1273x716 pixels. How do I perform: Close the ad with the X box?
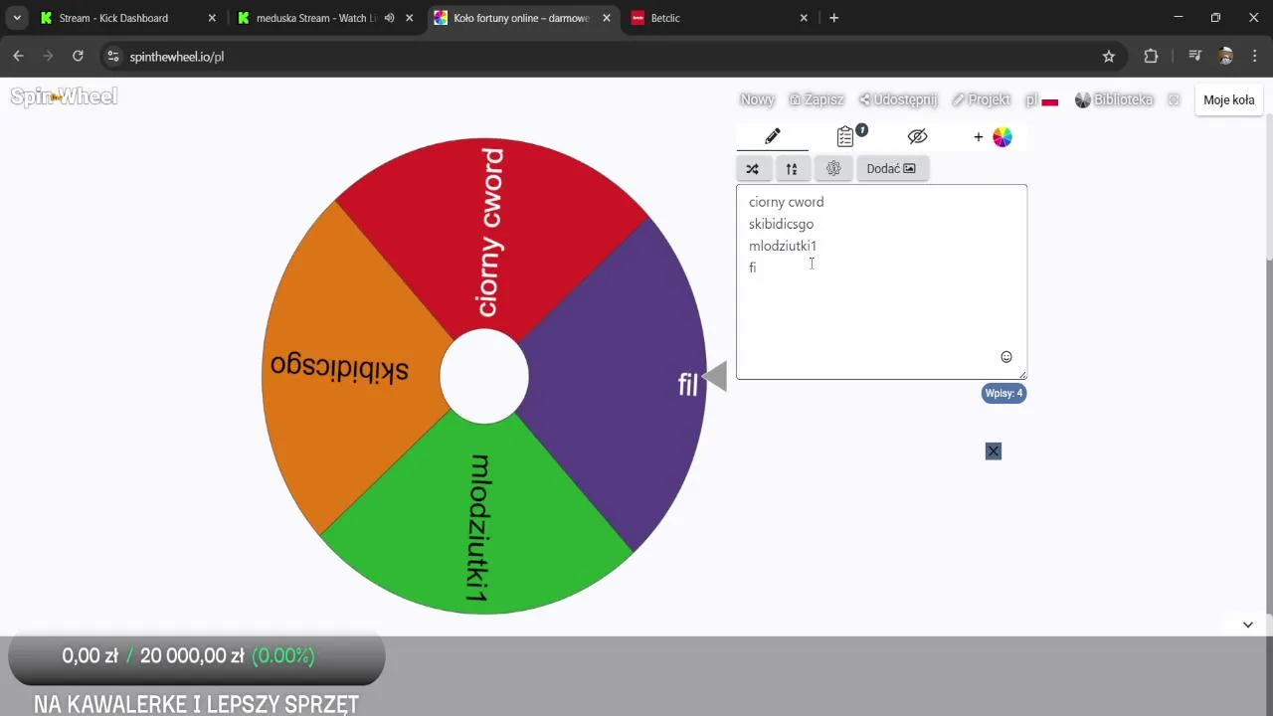coord(994,451)
